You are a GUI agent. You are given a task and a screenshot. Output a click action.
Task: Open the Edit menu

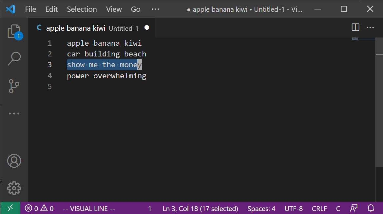click(51, 9)
